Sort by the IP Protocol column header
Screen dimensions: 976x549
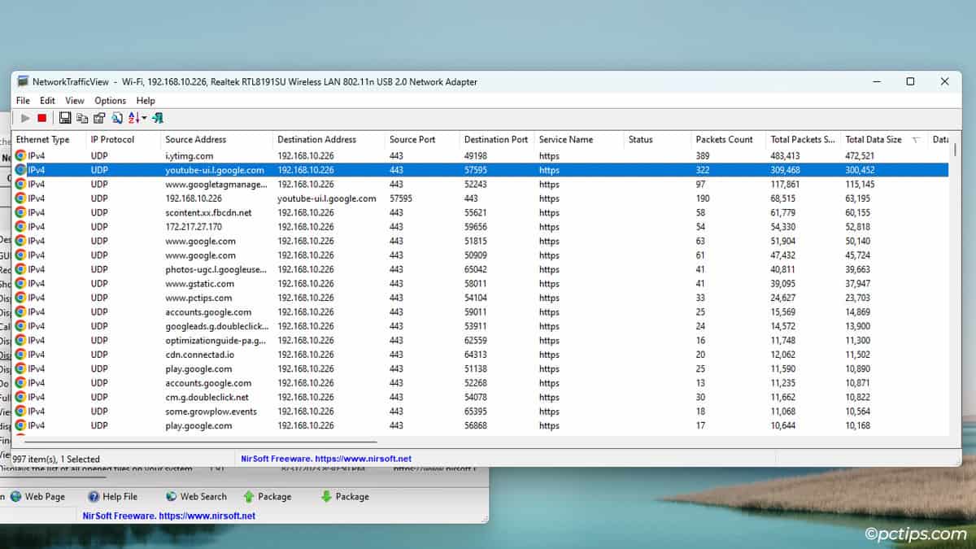pyautogui.click(x=124, y=139)
